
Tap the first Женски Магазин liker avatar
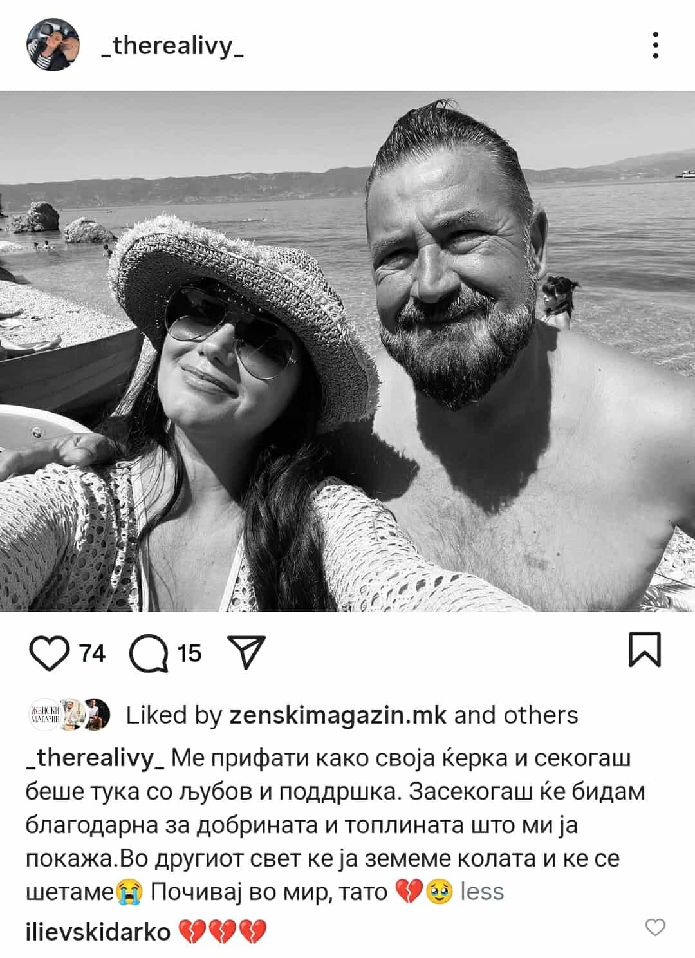click(x=44, y=715)
